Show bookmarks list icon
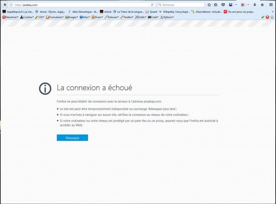 pos(216,5)
